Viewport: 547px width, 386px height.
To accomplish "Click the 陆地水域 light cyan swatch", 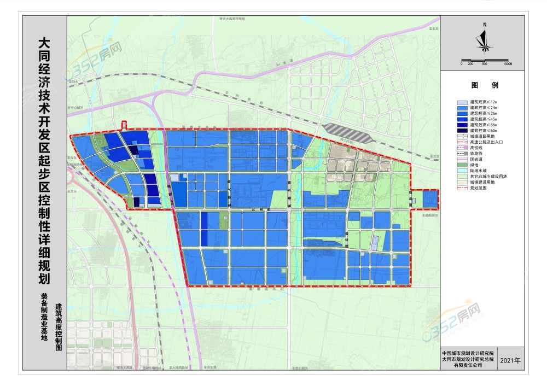I will 462,171.
